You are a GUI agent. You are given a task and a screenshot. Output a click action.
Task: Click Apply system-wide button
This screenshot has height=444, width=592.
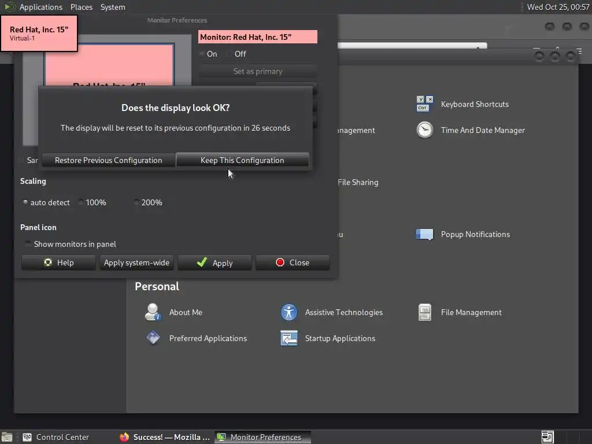coord(136,262)
